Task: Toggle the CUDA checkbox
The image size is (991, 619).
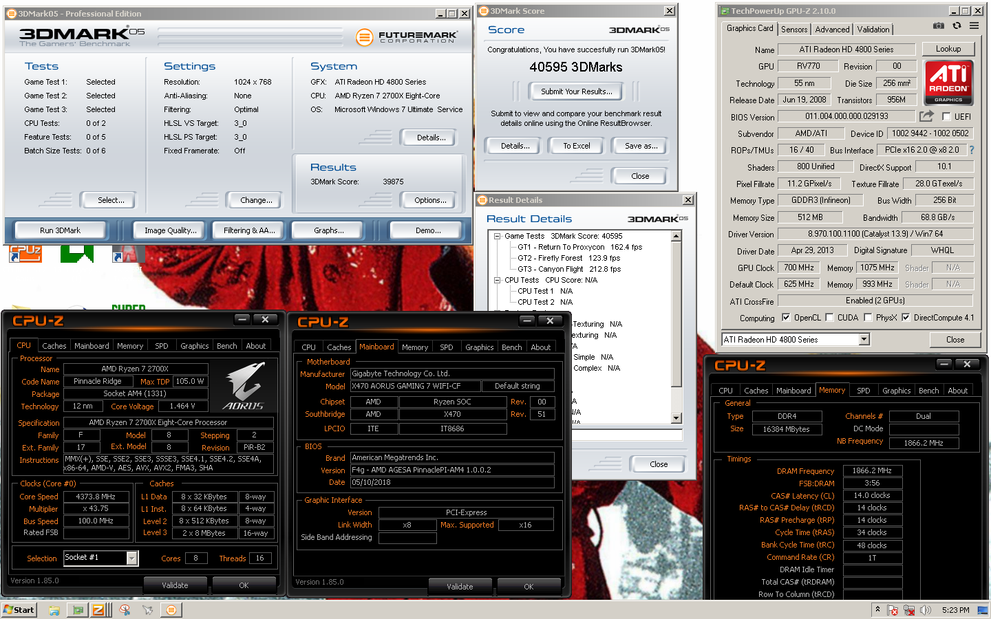Action: pyautogui.click(x=829, y=318)
